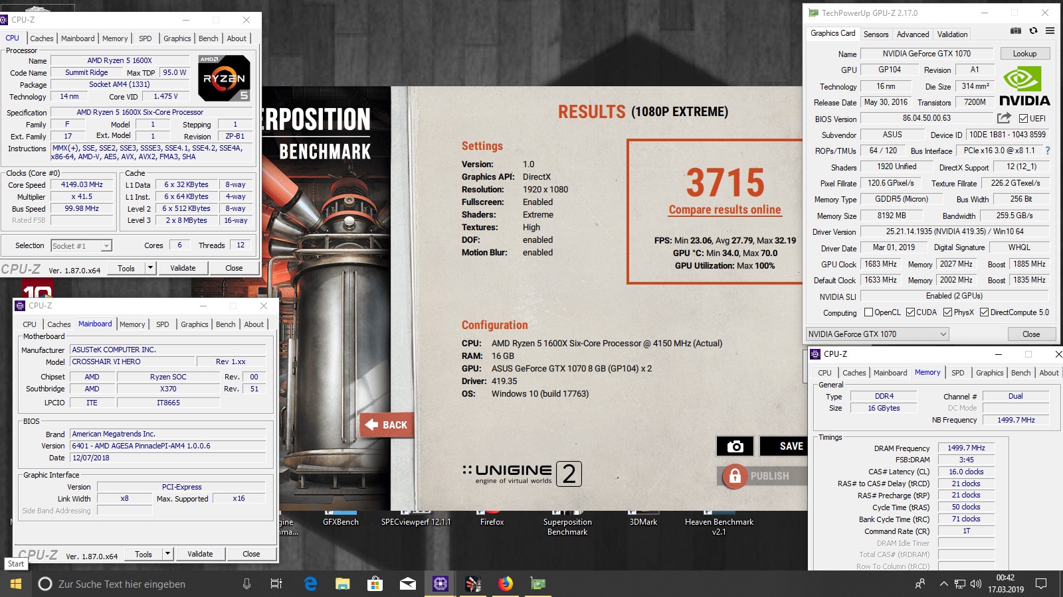This screenshot has width=1063, height=597.
Task: Click the Superposition camera screenshot button
Action: (735, 446)
